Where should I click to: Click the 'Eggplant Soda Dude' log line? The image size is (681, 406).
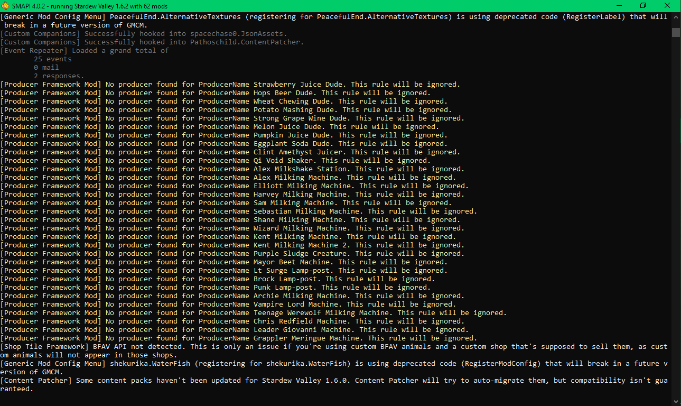point(224,144)
